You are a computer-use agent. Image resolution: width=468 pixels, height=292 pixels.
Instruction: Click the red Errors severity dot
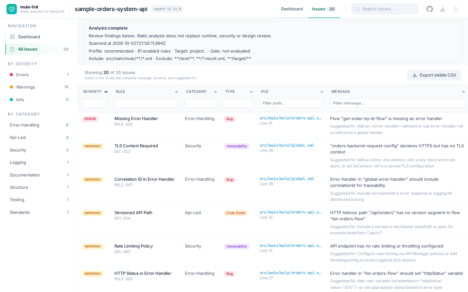point(11,75)
